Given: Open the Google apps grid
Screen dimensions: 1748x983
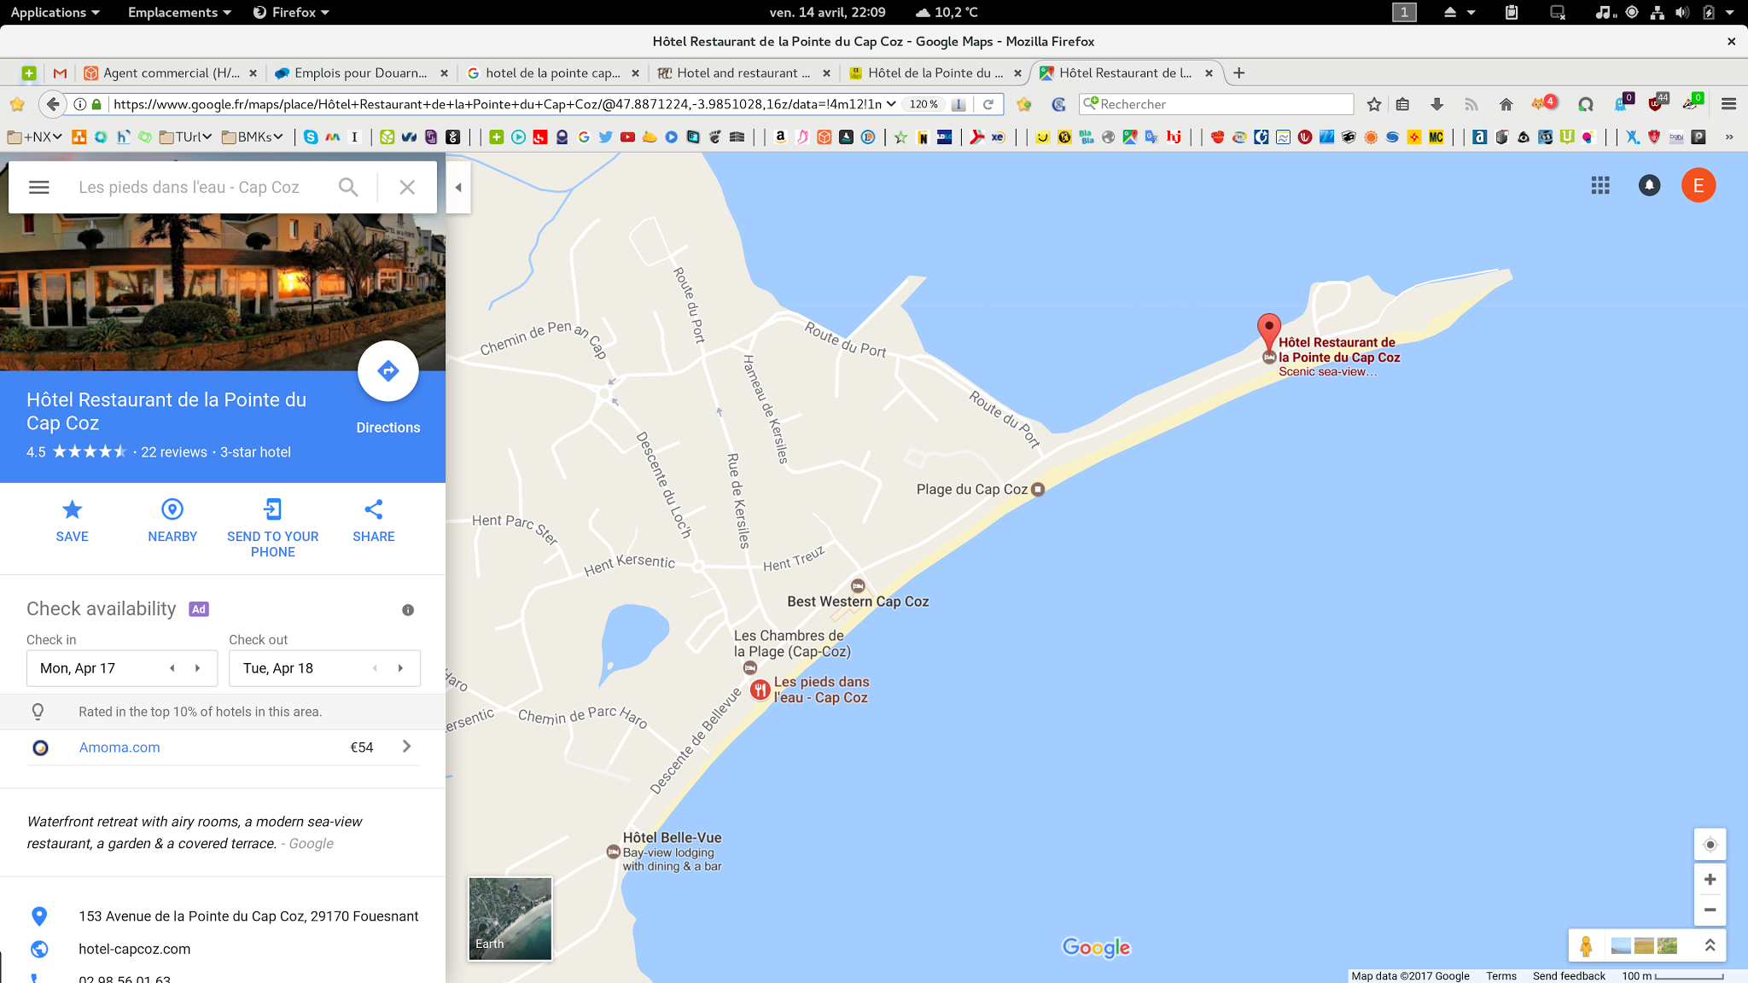Looking at the screenshot, I should [1600, 185].
